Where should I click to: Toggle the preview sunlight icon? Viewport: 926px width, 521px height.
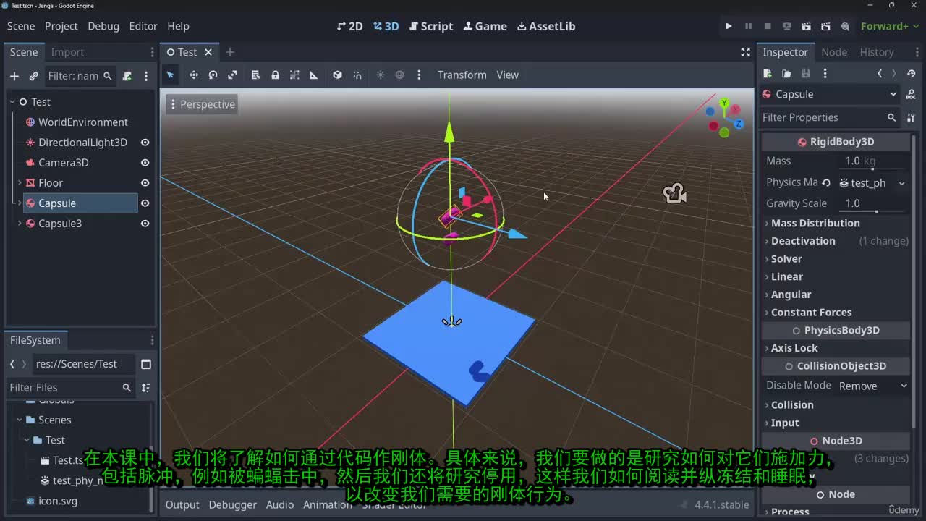(x=381, y=75)
